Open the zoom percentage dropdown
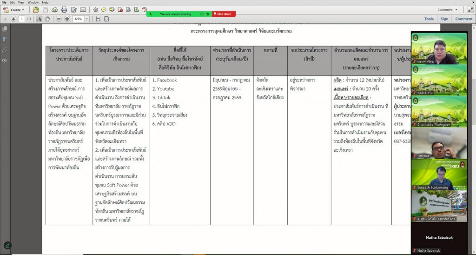The width and height of the screenshot is (476, 255). (86, 19)
